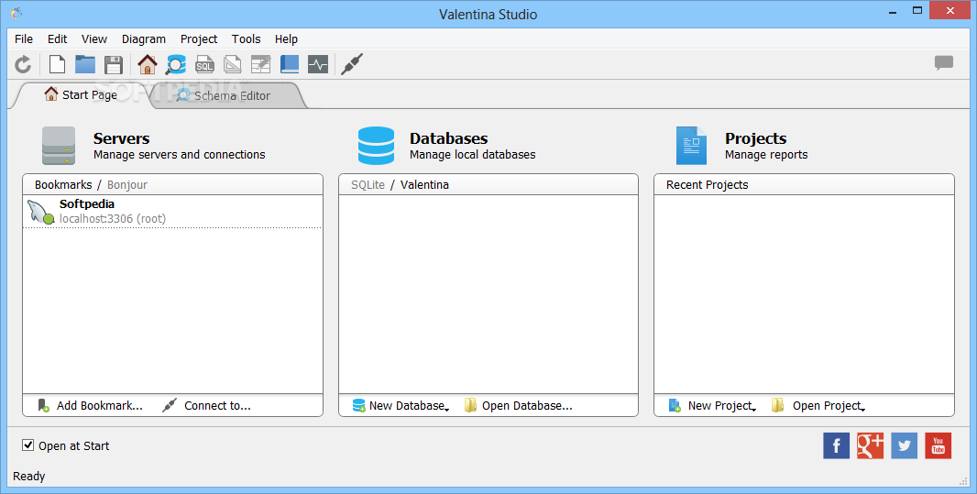Click Connect to... button
Viewport: 977px width, 494px height.
[206, 405]
